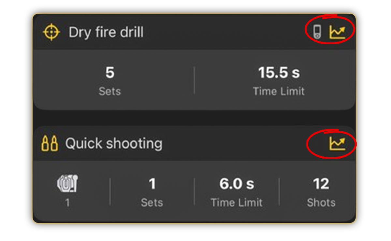Open the Quick shooting title
This screenshot has height=241, width=391.
[114, 143]
